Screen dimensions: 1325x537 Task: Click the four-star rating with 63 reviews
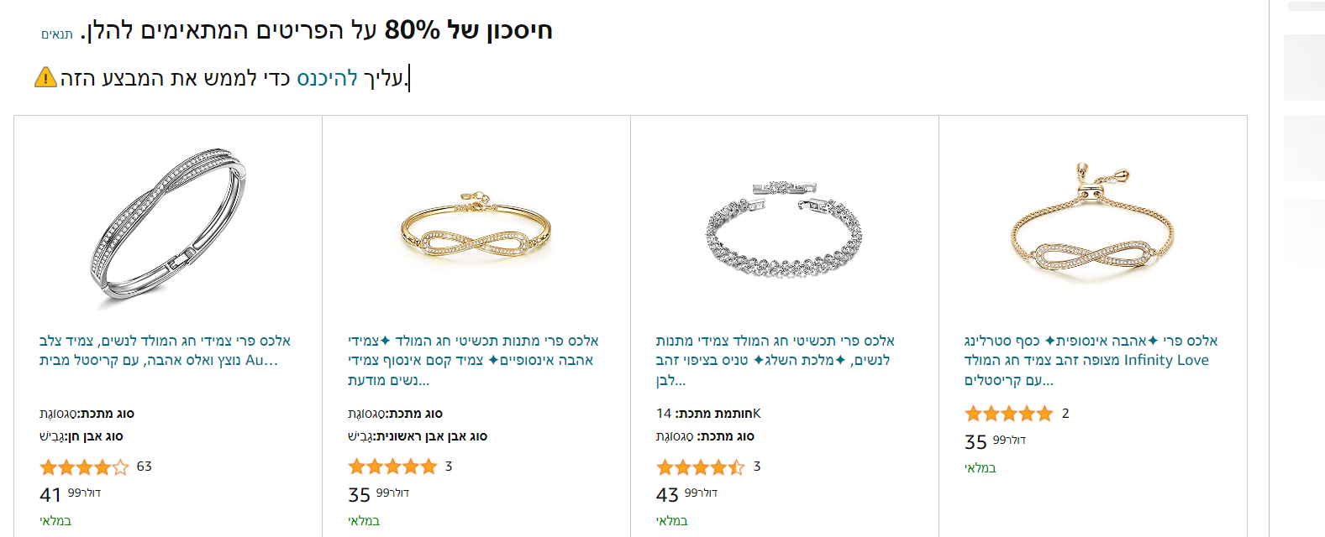point(84,467)
